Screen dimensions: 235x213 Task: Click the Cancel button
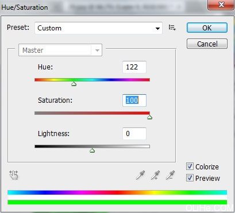(207, 44)
